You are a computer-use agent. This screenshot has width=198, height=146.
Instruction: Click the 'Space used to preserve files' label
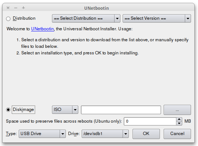tap(64, 121)
